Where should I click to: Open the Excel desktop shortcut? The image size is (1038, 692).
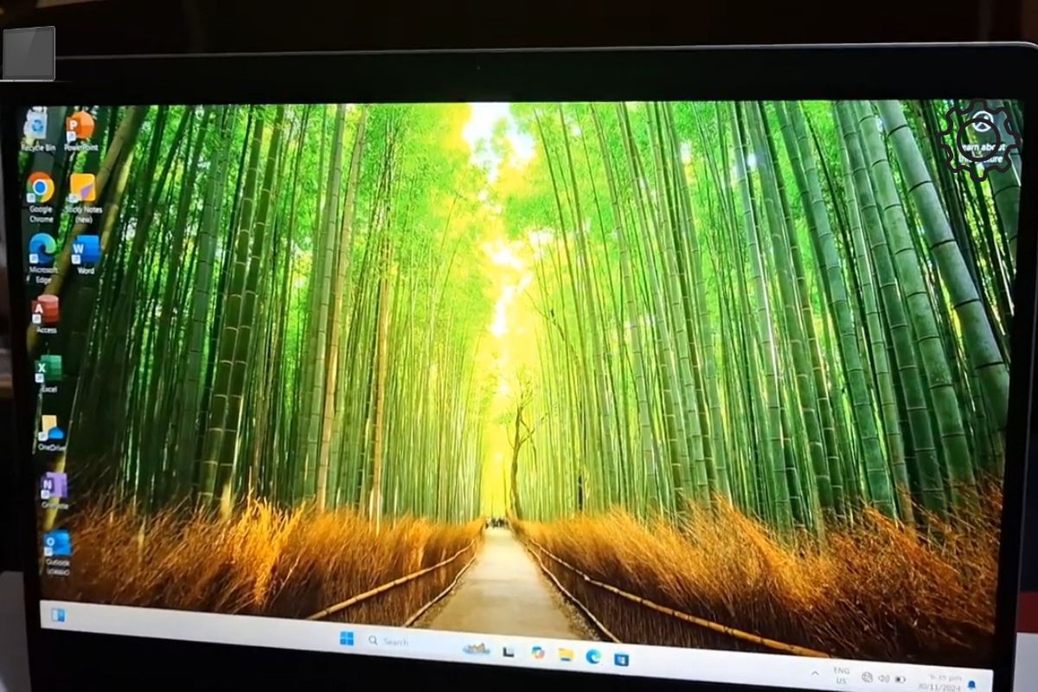tap(48, 374)
